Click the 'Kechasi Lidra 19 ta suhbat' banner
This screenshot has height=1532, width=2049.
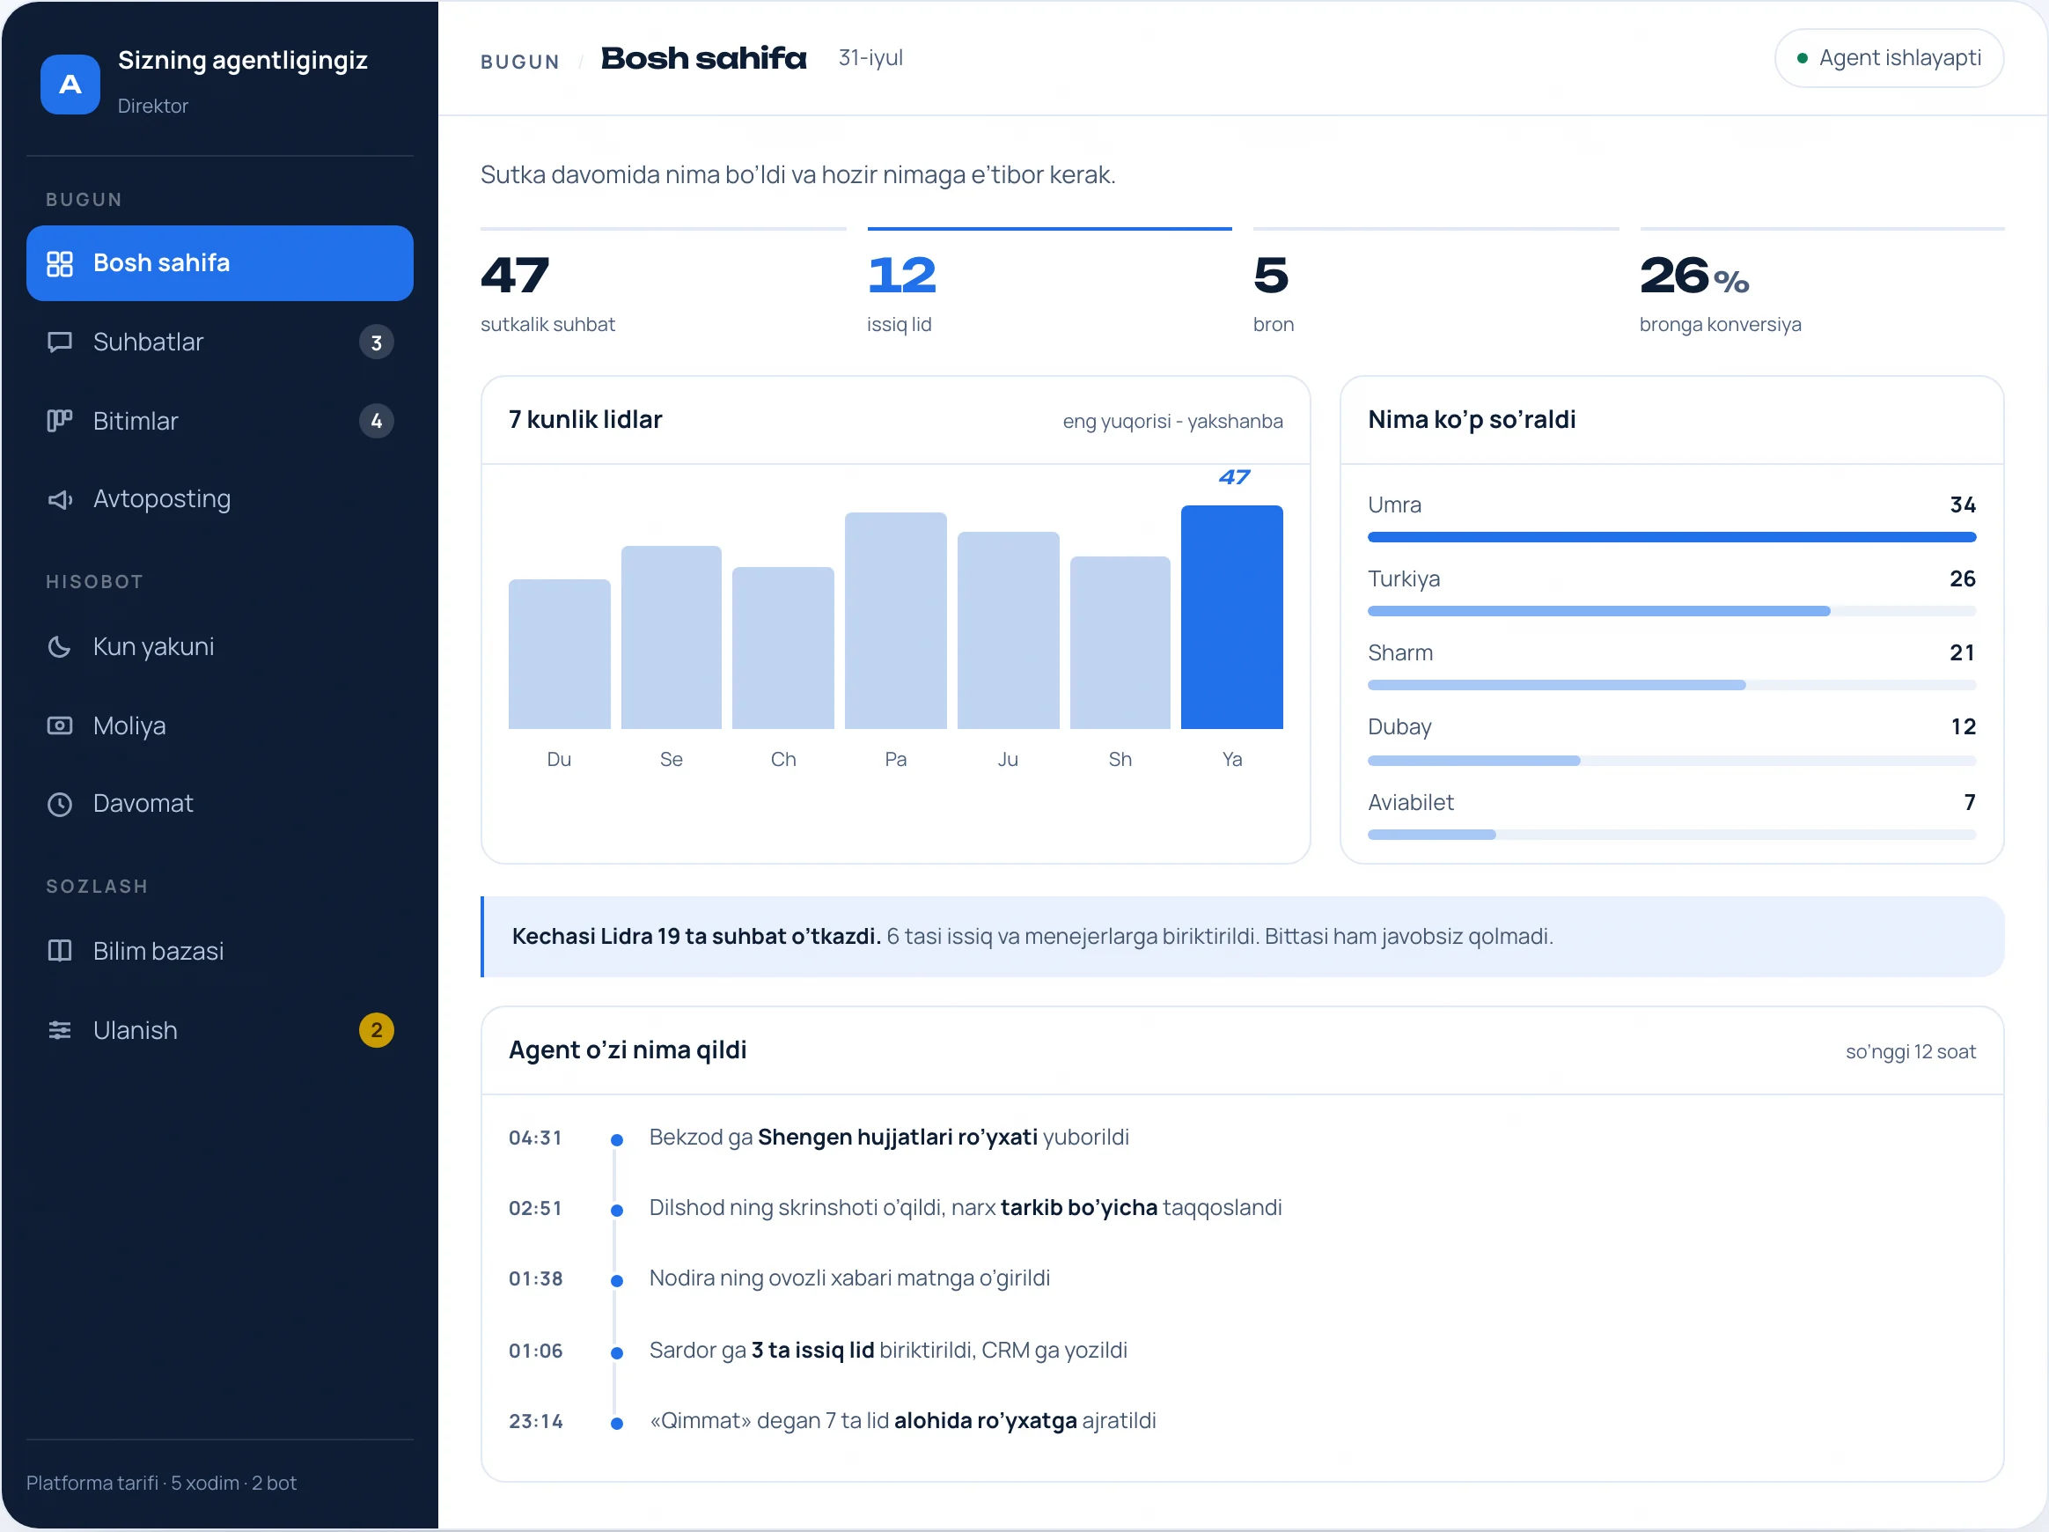point(1242,937)
